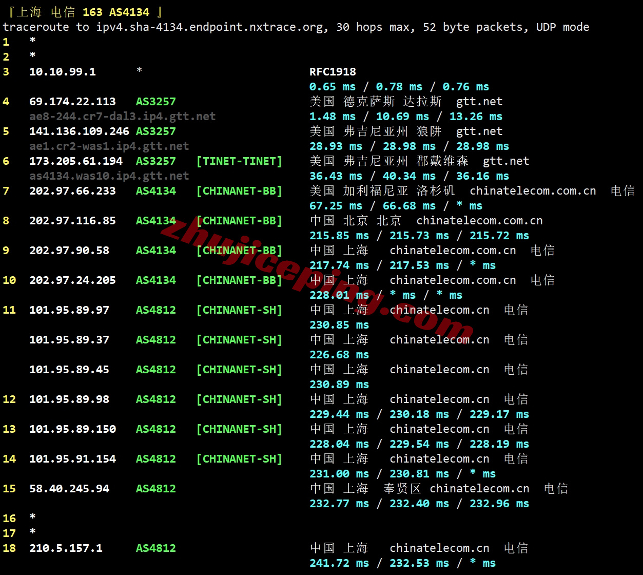This screenshot has height=575, width=643.
Task: Click hostname as4134.was10.ip4.gtt.net
Action: tap(108, 176)
